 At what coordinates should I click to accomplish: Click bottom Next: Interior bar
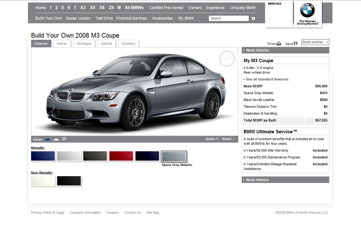[286, 180]
